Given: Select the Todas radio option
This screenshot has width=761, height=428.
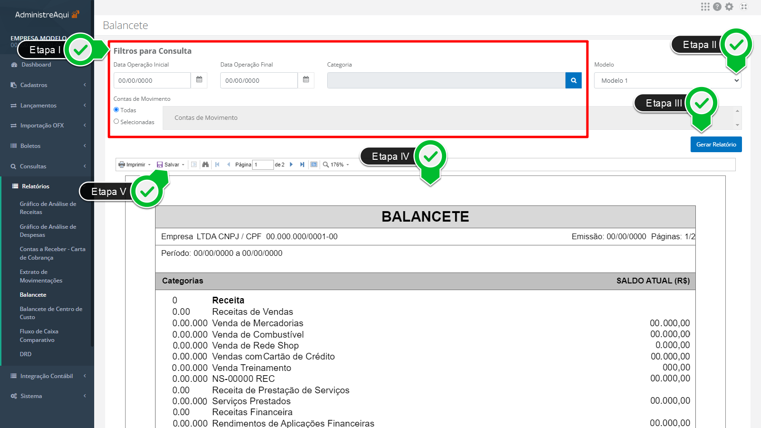Looking at the screenshot, I should (x=117, y=110).
